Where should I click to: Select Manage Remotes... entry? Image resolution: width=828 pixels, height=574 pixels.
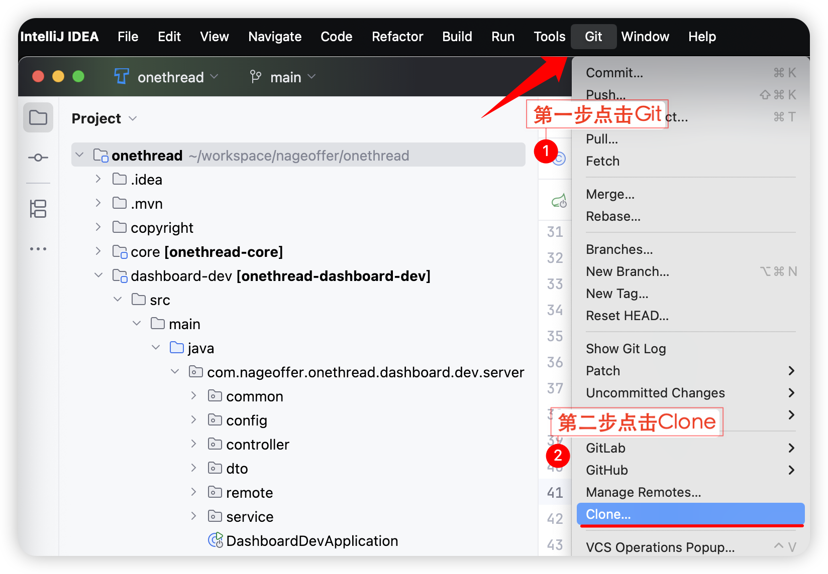click(691, 492)
